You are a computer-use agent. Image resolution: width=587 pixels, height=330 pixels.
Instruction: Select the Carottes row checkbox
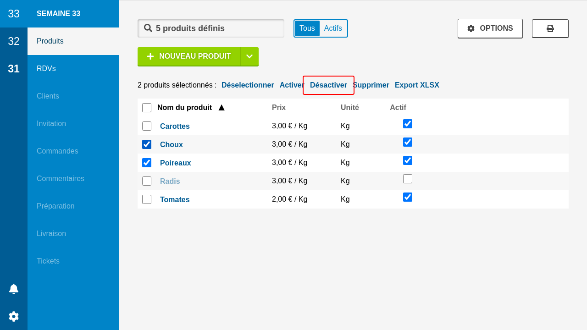click(147, 126)
